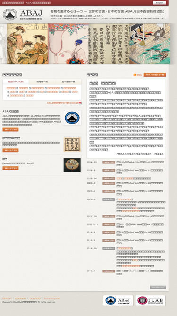This screenshot has height=316, width=177.
Task: Open the 2023.3.2 ABAJ Web Vol.20 news link
Action: [140, 185]
